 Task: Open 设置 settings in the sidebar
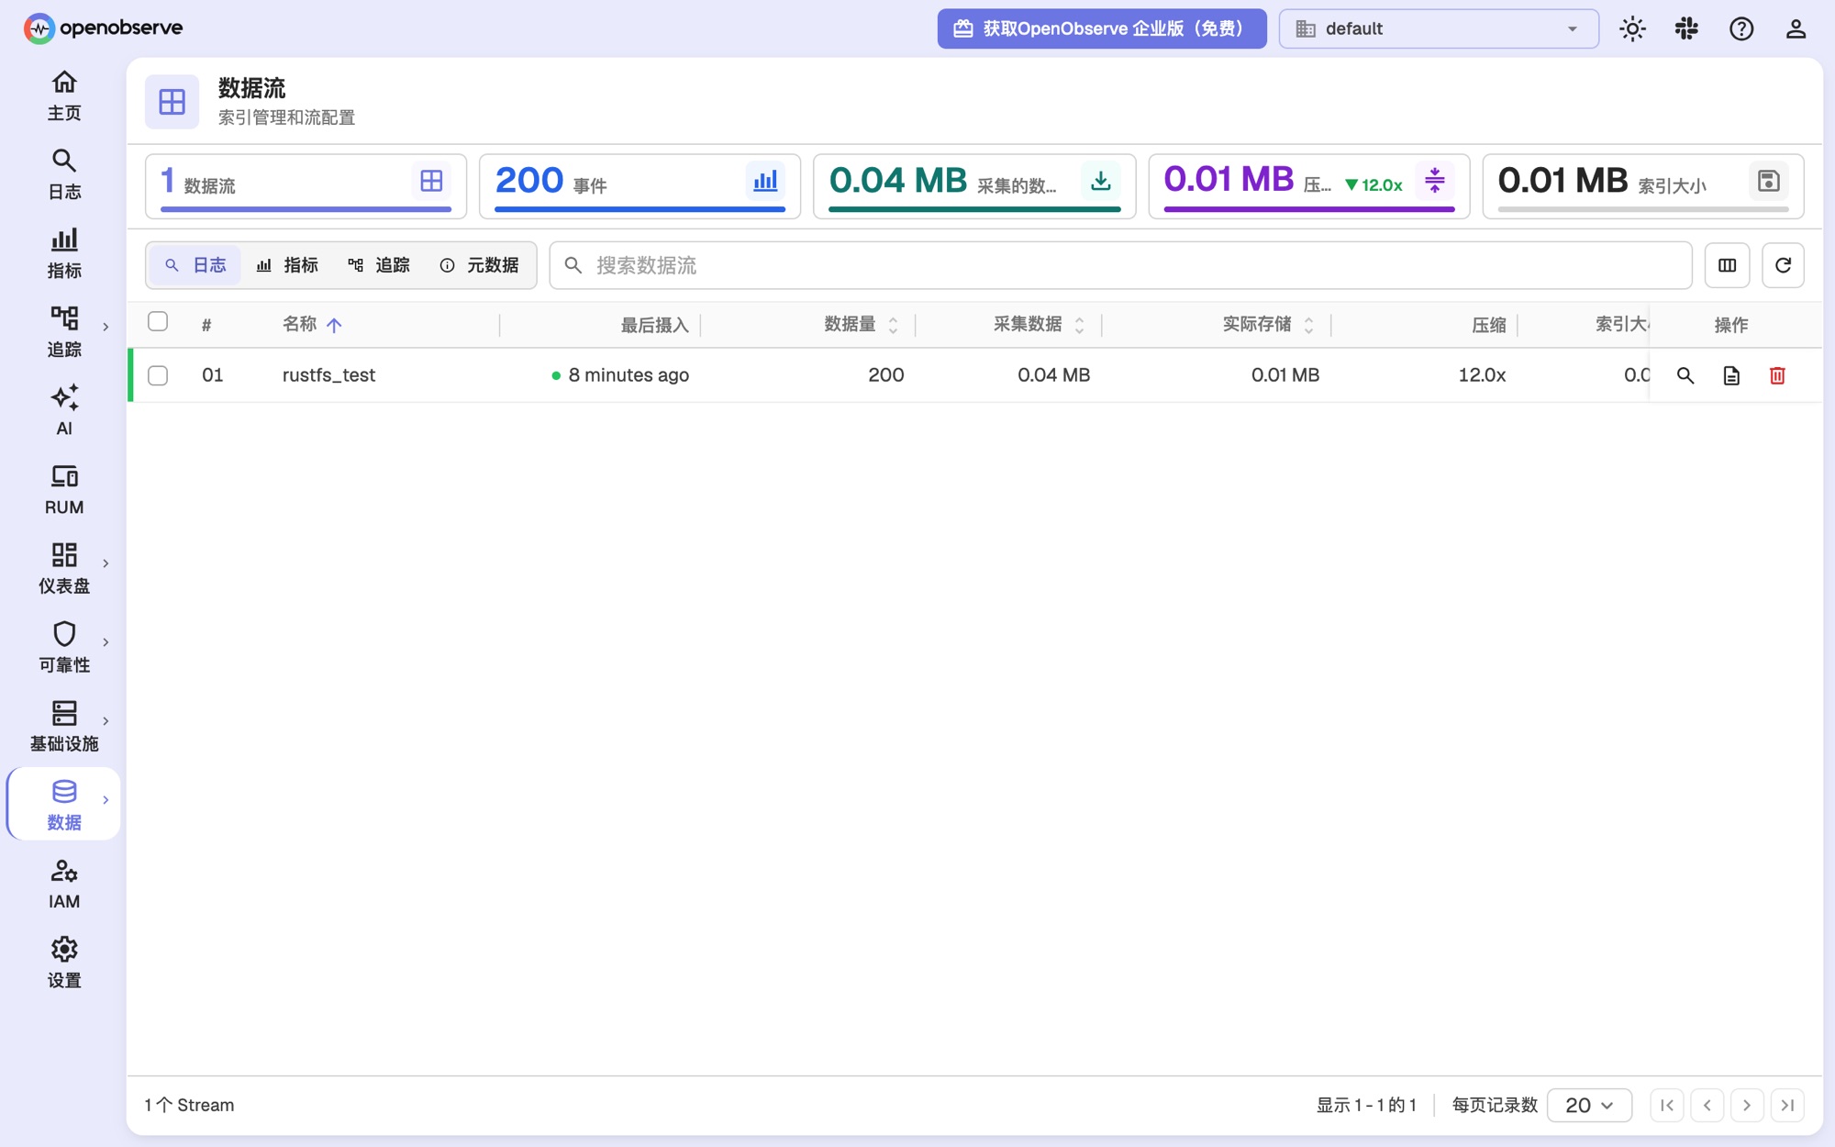click(x=64, y=963)
